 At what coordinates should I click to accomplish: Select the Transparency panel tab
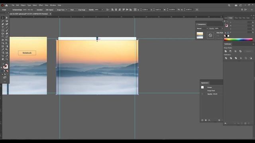202,24
